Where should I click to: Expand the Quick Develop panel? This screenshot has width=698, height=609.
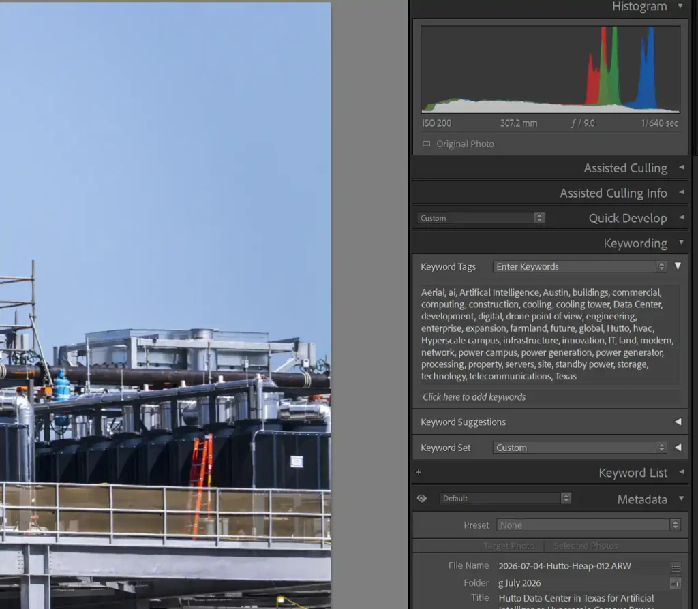681,217
